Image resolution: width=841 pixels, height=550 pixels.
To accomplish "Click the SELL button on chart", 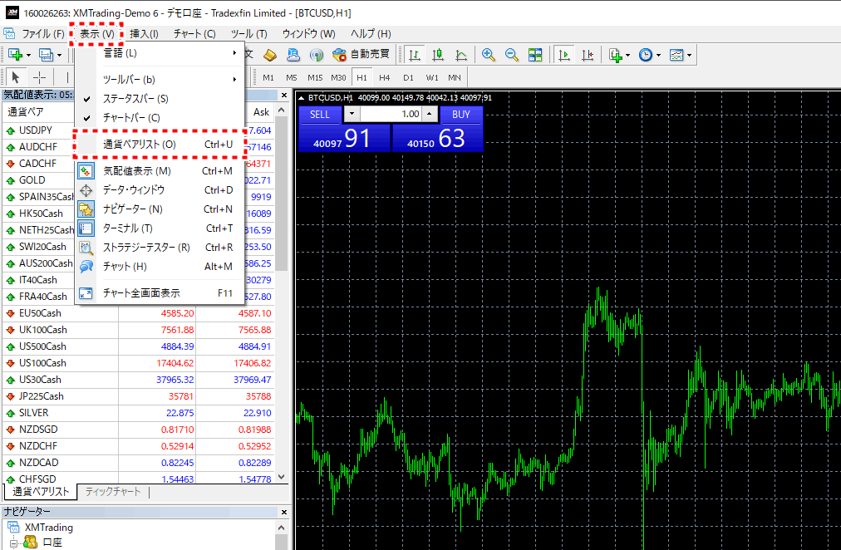I will [x=320, y=115].
